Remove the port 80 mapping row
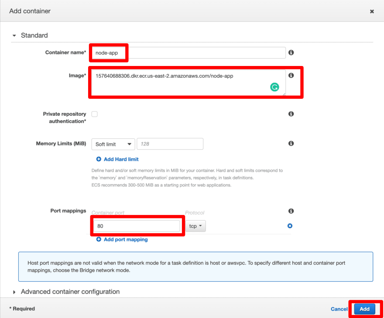This screenshot has height=318, width=384. click(x=290, y=226)
